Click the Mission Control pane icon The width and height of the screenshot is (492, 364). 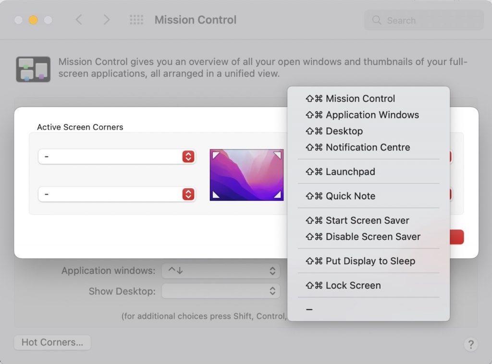[x=33, y=69]
